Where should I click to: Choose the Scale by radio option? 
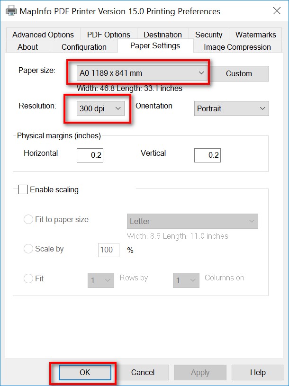tap(28, 249)
